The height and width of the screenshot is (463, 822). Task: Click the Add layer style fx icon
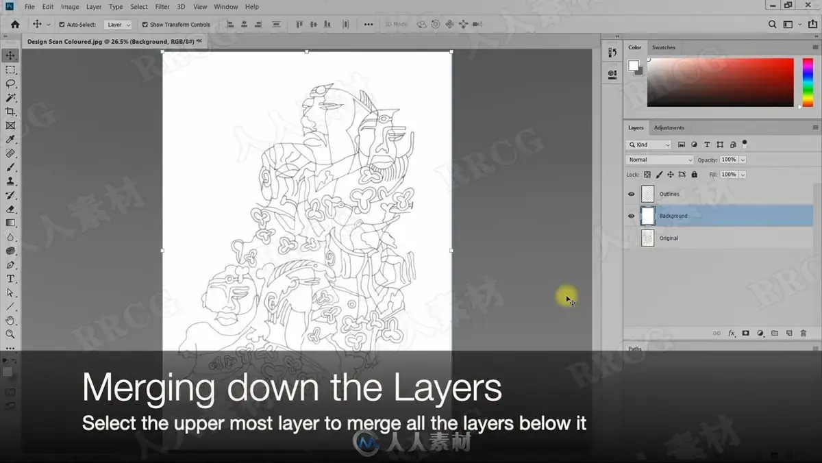coord(732,333)
